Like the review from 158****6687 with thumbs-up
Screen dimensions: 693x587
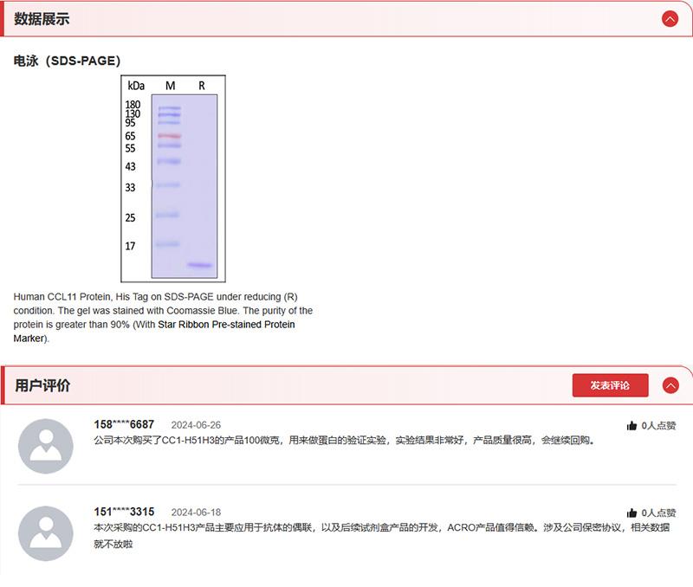coord(632,426)
